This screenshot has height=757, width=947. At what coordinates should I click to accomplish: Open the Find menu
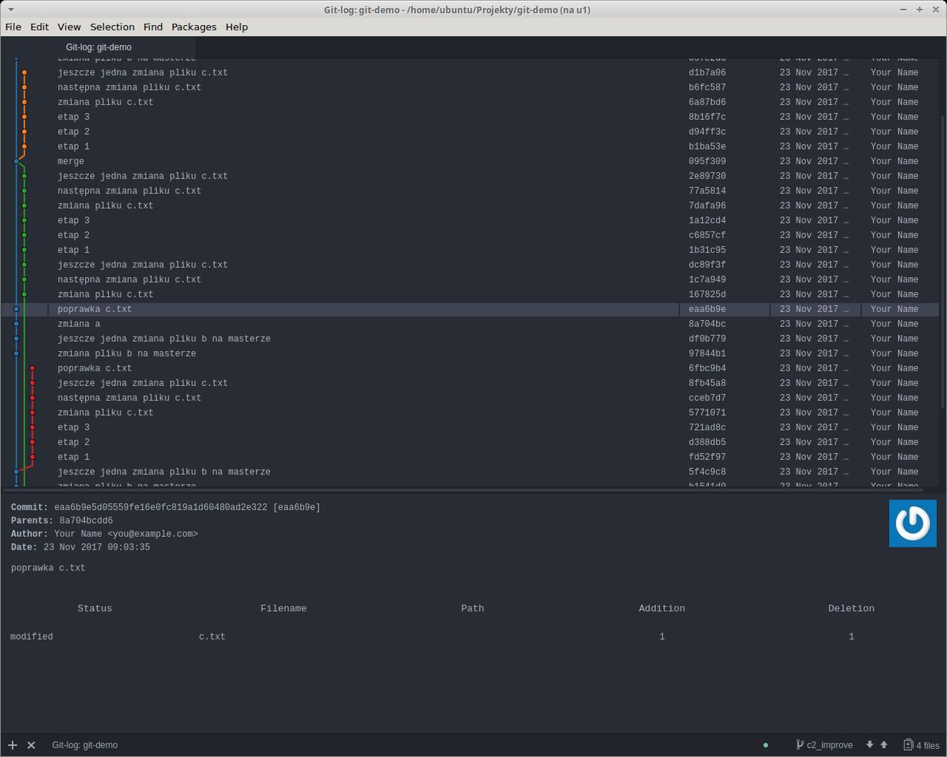(x=153, y=27)
